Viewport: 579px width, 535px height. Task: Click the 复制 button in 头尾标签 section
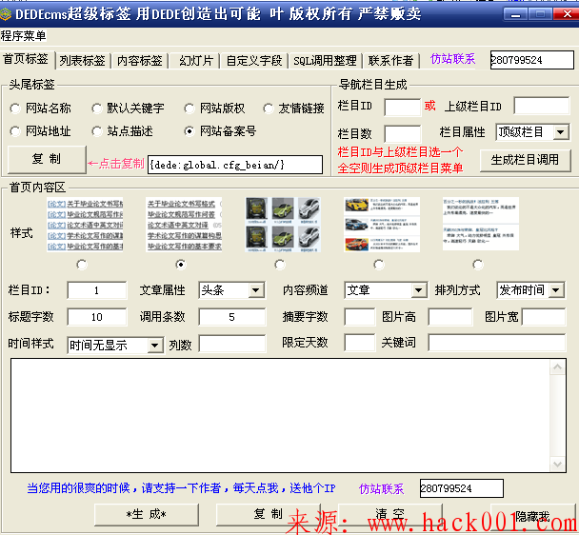(47, 159)
